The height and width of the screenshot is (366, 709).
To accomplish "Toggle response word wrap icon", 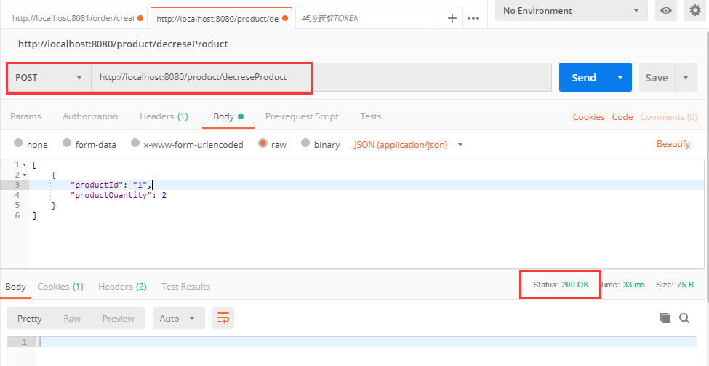I will [223, 318].
